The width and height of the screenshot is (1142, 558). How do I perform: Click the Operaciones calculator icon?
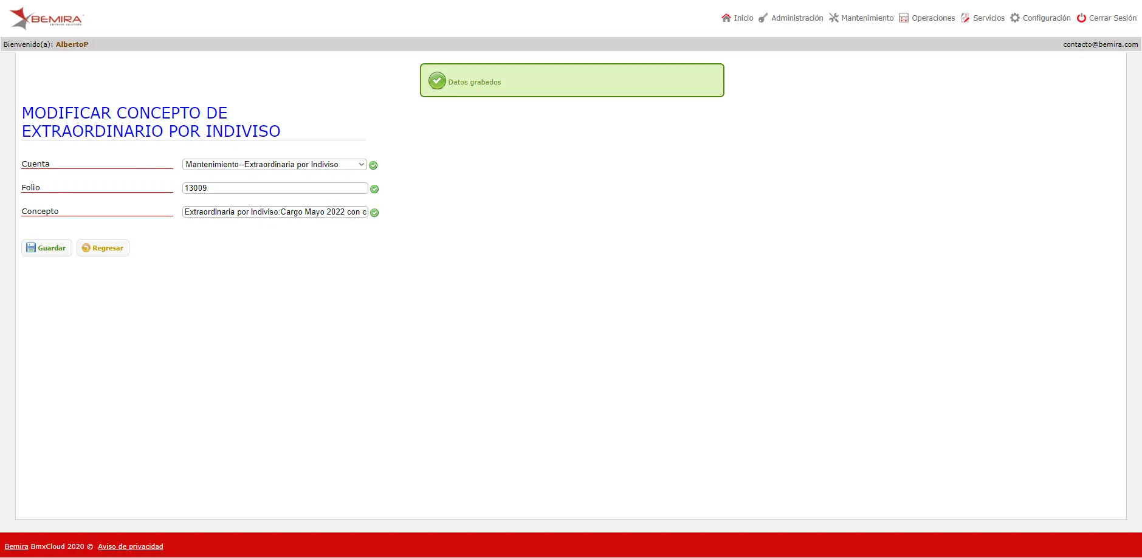point(904,18)
